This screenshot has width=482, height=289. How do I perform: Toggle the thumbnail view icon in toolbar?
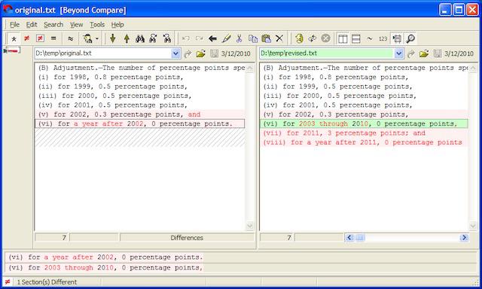397,38
